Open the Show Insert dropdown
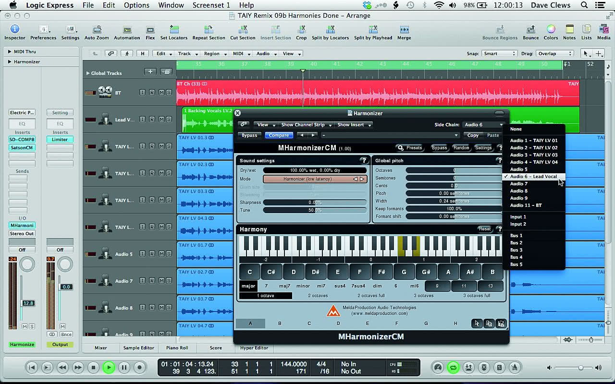This screenshot has height=384, width=615. click(354, 125)
